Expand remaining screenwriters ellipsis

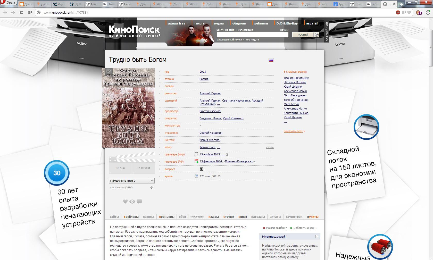[x=218, y=104]
